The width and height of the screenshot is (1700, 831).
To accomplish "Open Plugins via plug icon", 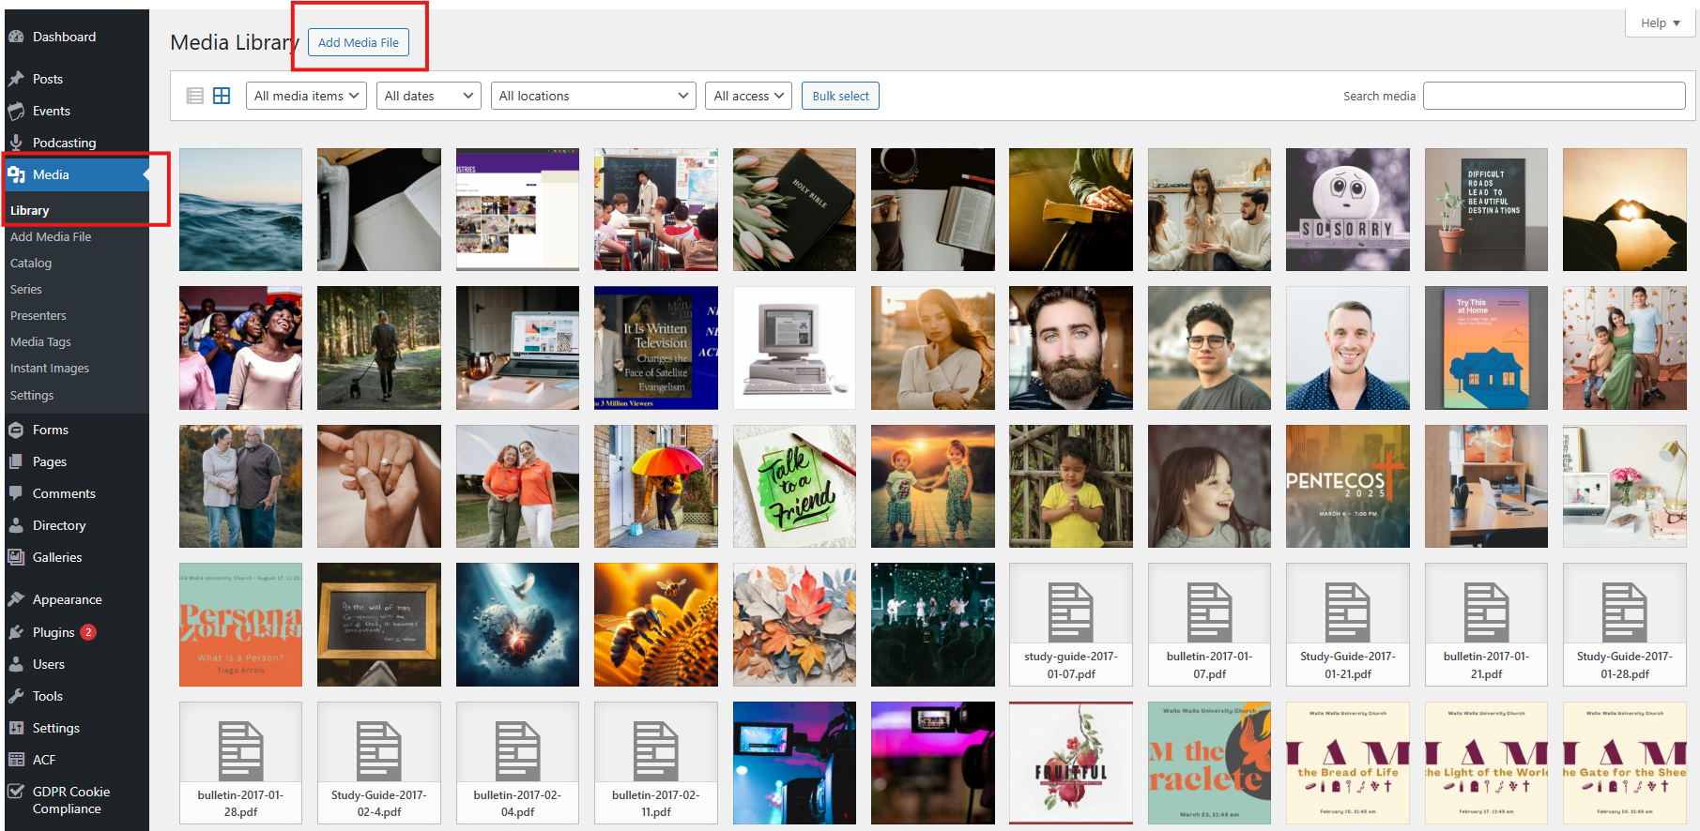I will coord(16,632).
